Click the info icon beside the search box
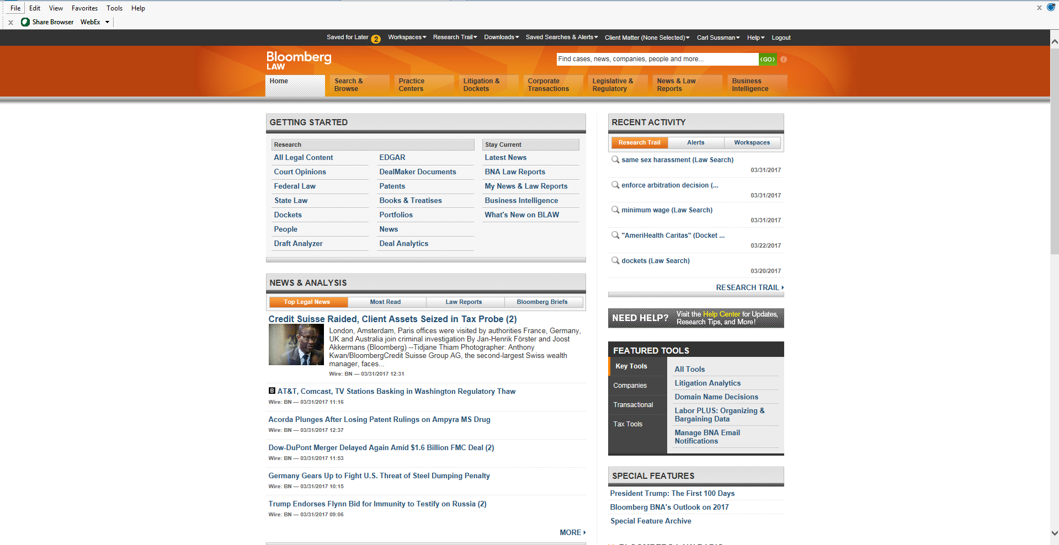Screen dimensions: 1059x545 pyautogui.click(x=784, y=59)
